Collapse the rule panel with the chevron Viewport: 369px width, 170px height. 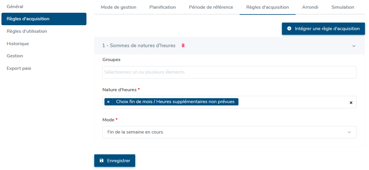click(354, 46)
